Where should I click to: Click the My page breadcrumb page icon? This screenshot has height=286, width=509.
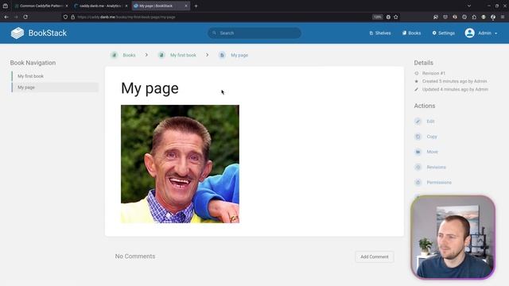coord(222,55)
